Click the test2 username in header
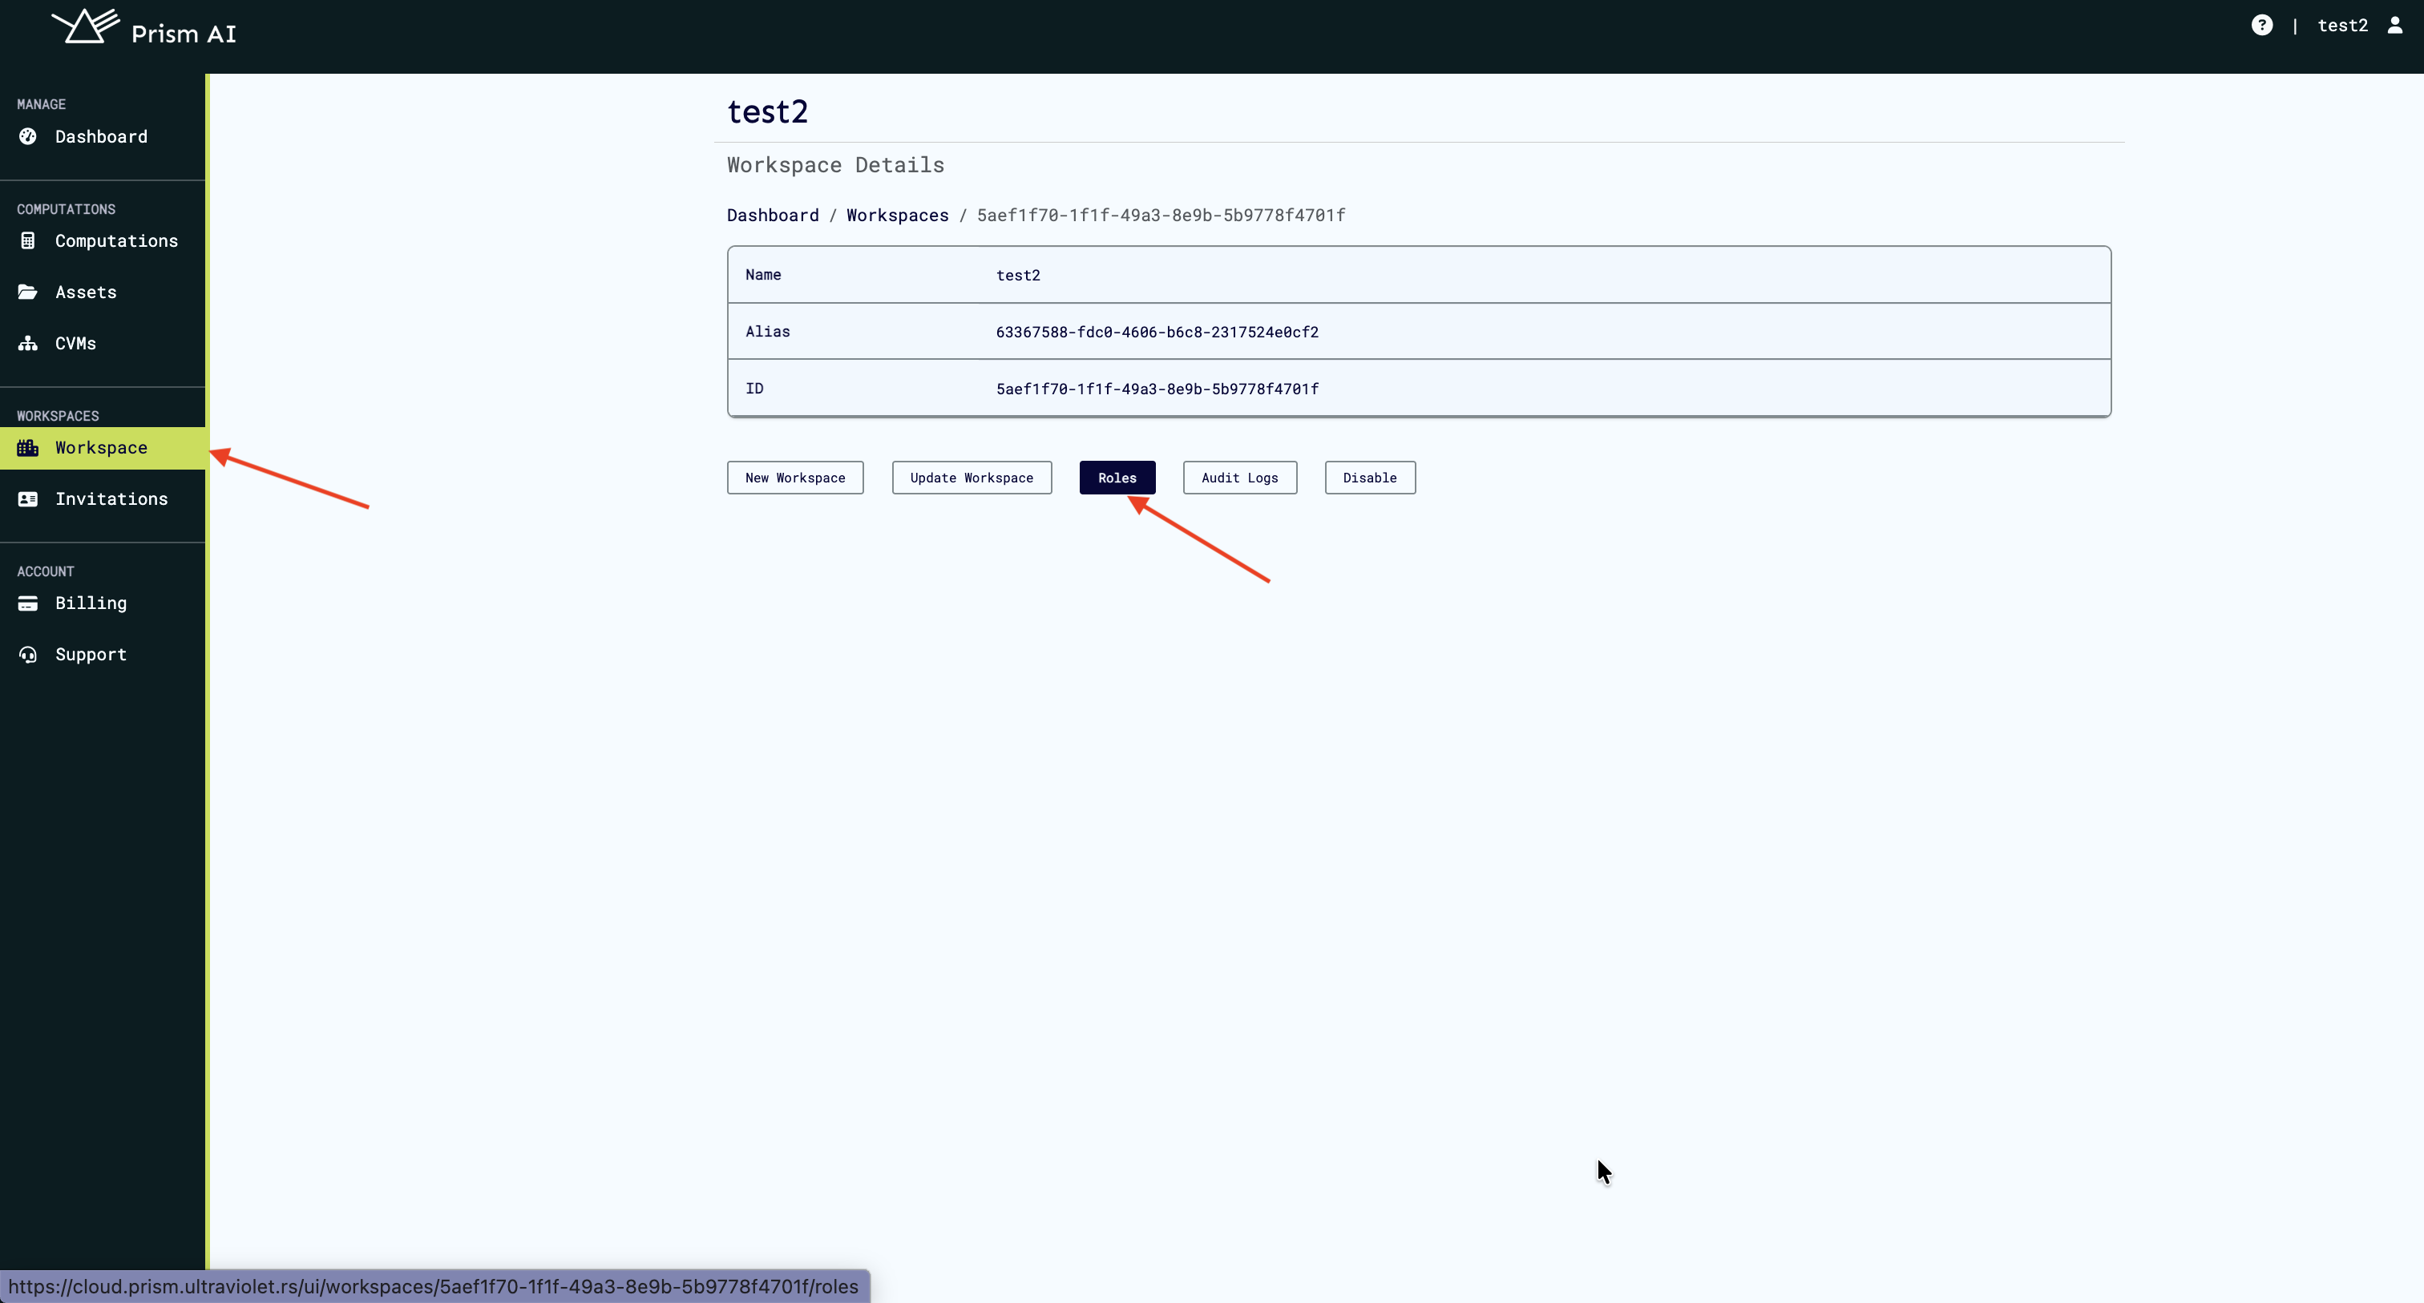 pyautogui.click(x=2342, y=26)
